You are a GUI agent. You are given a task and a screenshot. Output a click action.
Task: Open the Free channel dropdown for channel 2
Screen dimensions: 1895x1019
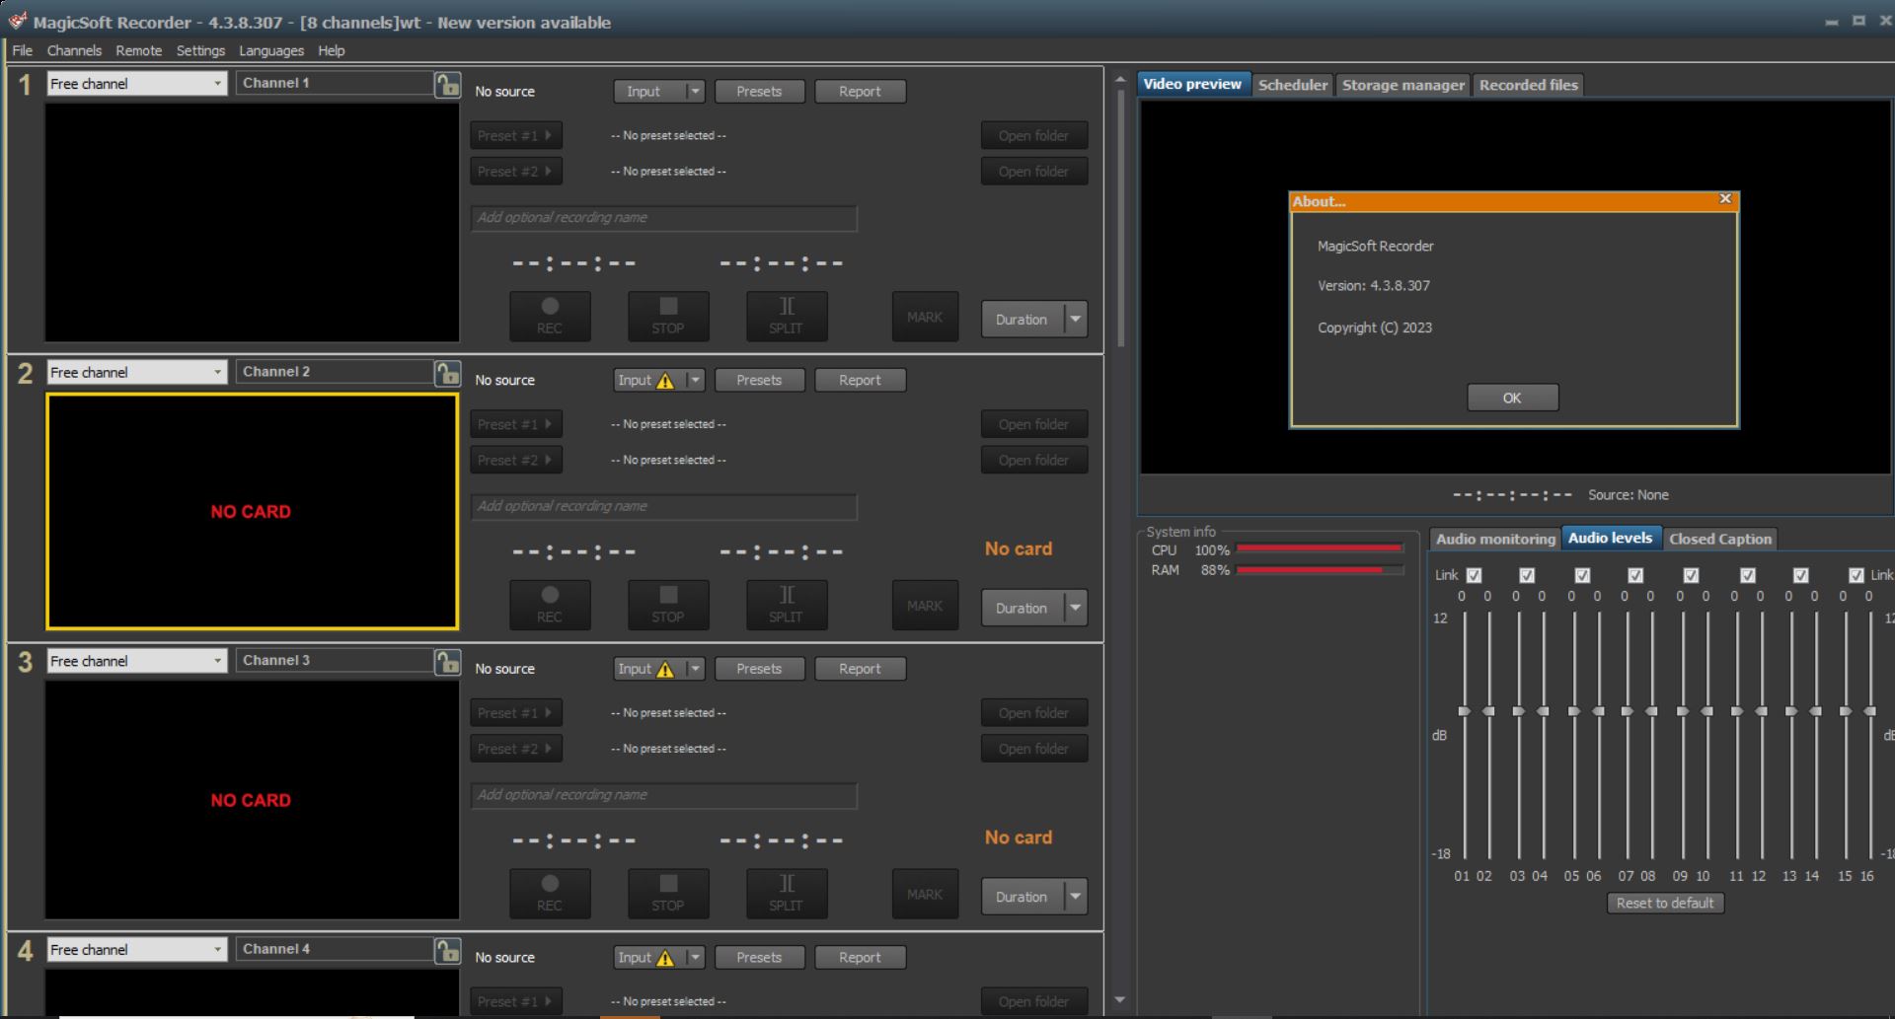click(x=137, y=373)
